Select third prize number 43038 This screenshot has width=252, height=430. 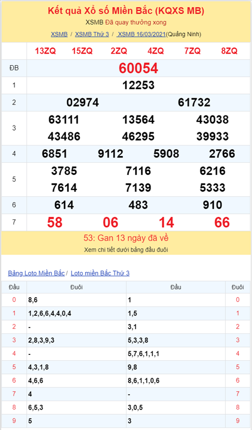click(213, 120)
